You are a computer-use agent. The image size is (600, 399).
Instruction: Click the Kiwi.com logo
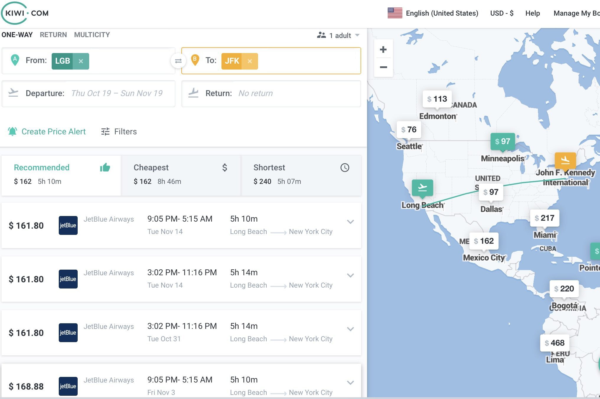point(25,13)
